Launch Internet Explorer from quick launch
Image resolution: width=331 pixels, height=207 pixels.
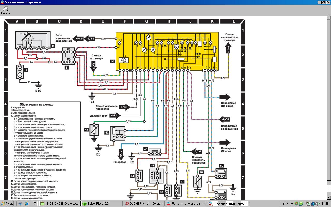tap(26, 204)
